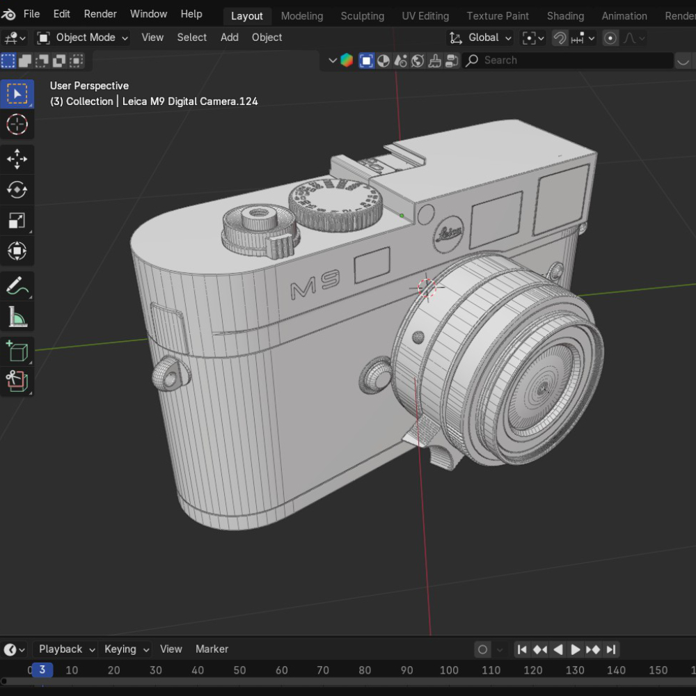Choose the Add Cube tool
The image size is (696, 696).
pyautogui.click(x=17, y=351)
